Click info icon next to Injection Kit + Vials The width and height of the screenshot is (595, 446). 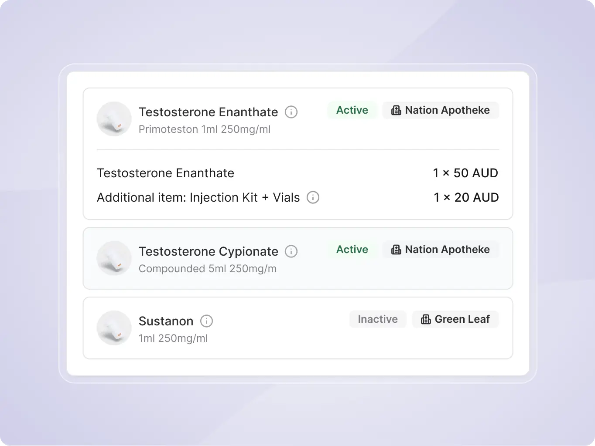pos(313,198)
